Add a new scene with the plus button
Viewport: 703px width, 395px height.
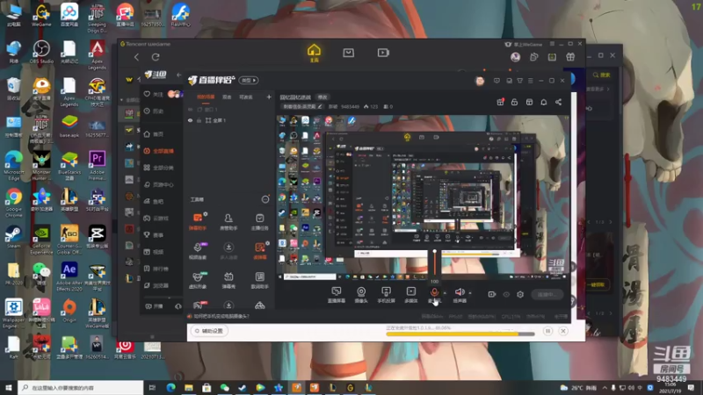(269, 97)
